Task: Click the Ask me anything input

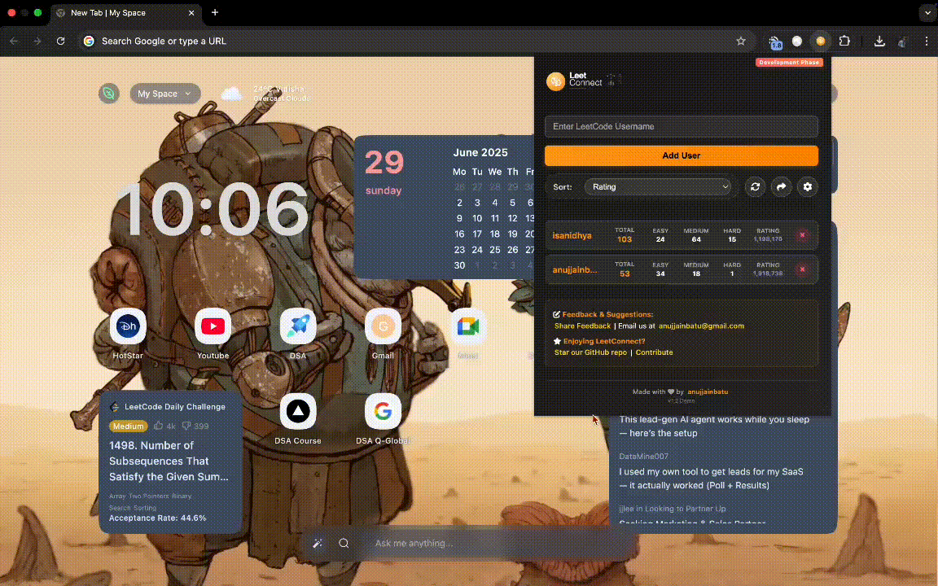Action: [414, 543]
